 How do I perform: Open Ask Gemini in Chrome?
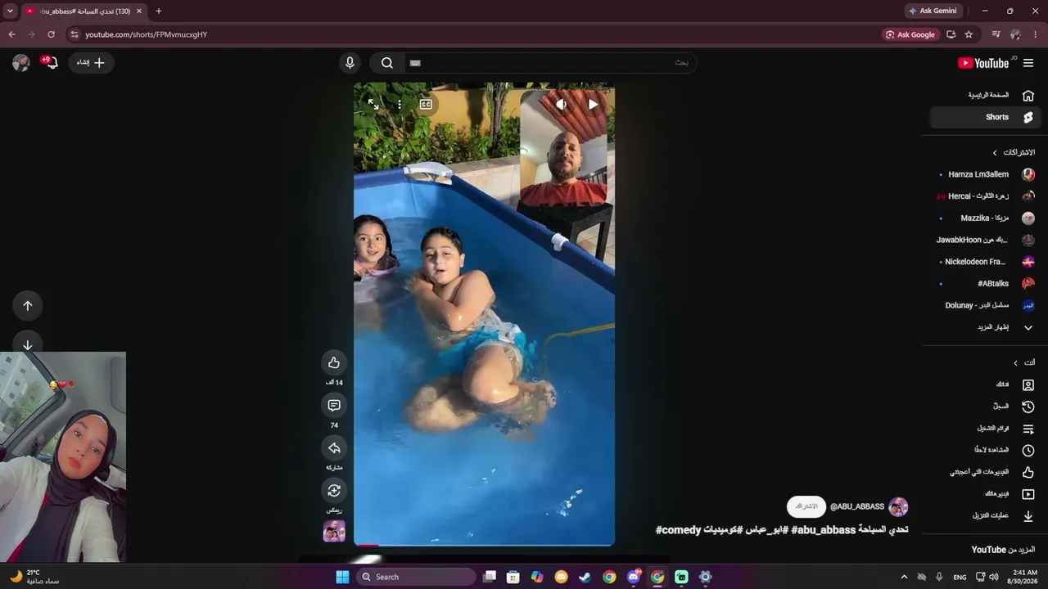[x=933, y=11]
